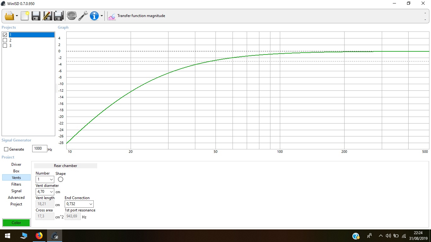
Task: Show hidden tray icons chevron
Action: coord(381,236)
